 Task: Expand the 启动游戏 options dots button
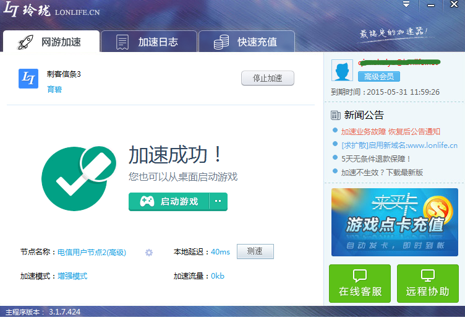218,202
